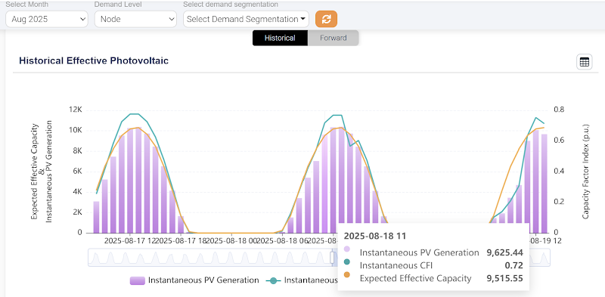Click the Historical Effective Photovoltaic title
Image resolution: width=605 pixels, height=297 pixels.
94,60
